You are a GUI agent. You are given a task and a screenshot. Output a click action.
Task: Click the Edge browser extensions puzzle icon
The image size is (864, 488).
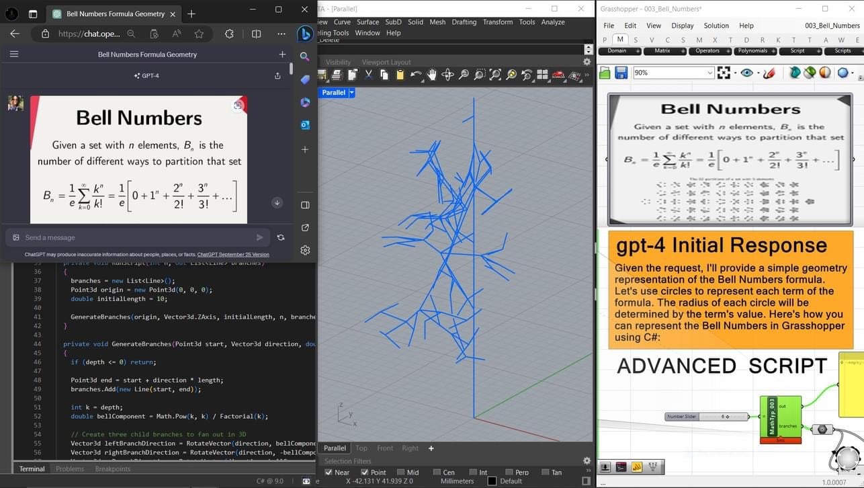229,34
